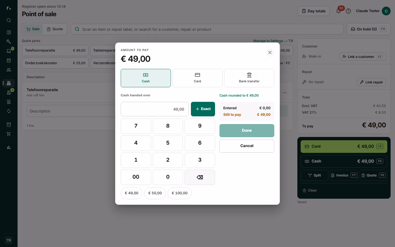The image size is (395, 247).
Task: Open the bar chart reports icon in sidebar
Action: click(x=9, y=147)
